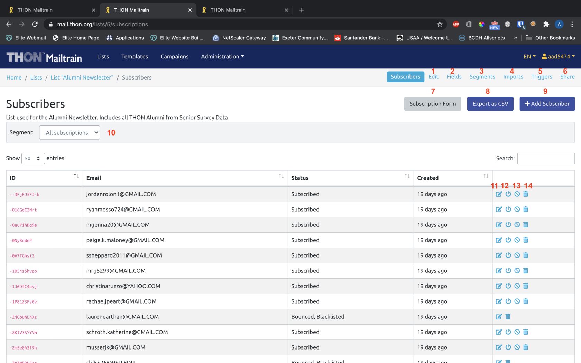Go to Home breadcrumb link
This screenshot has height=363, width=581.
click(14, 77)
